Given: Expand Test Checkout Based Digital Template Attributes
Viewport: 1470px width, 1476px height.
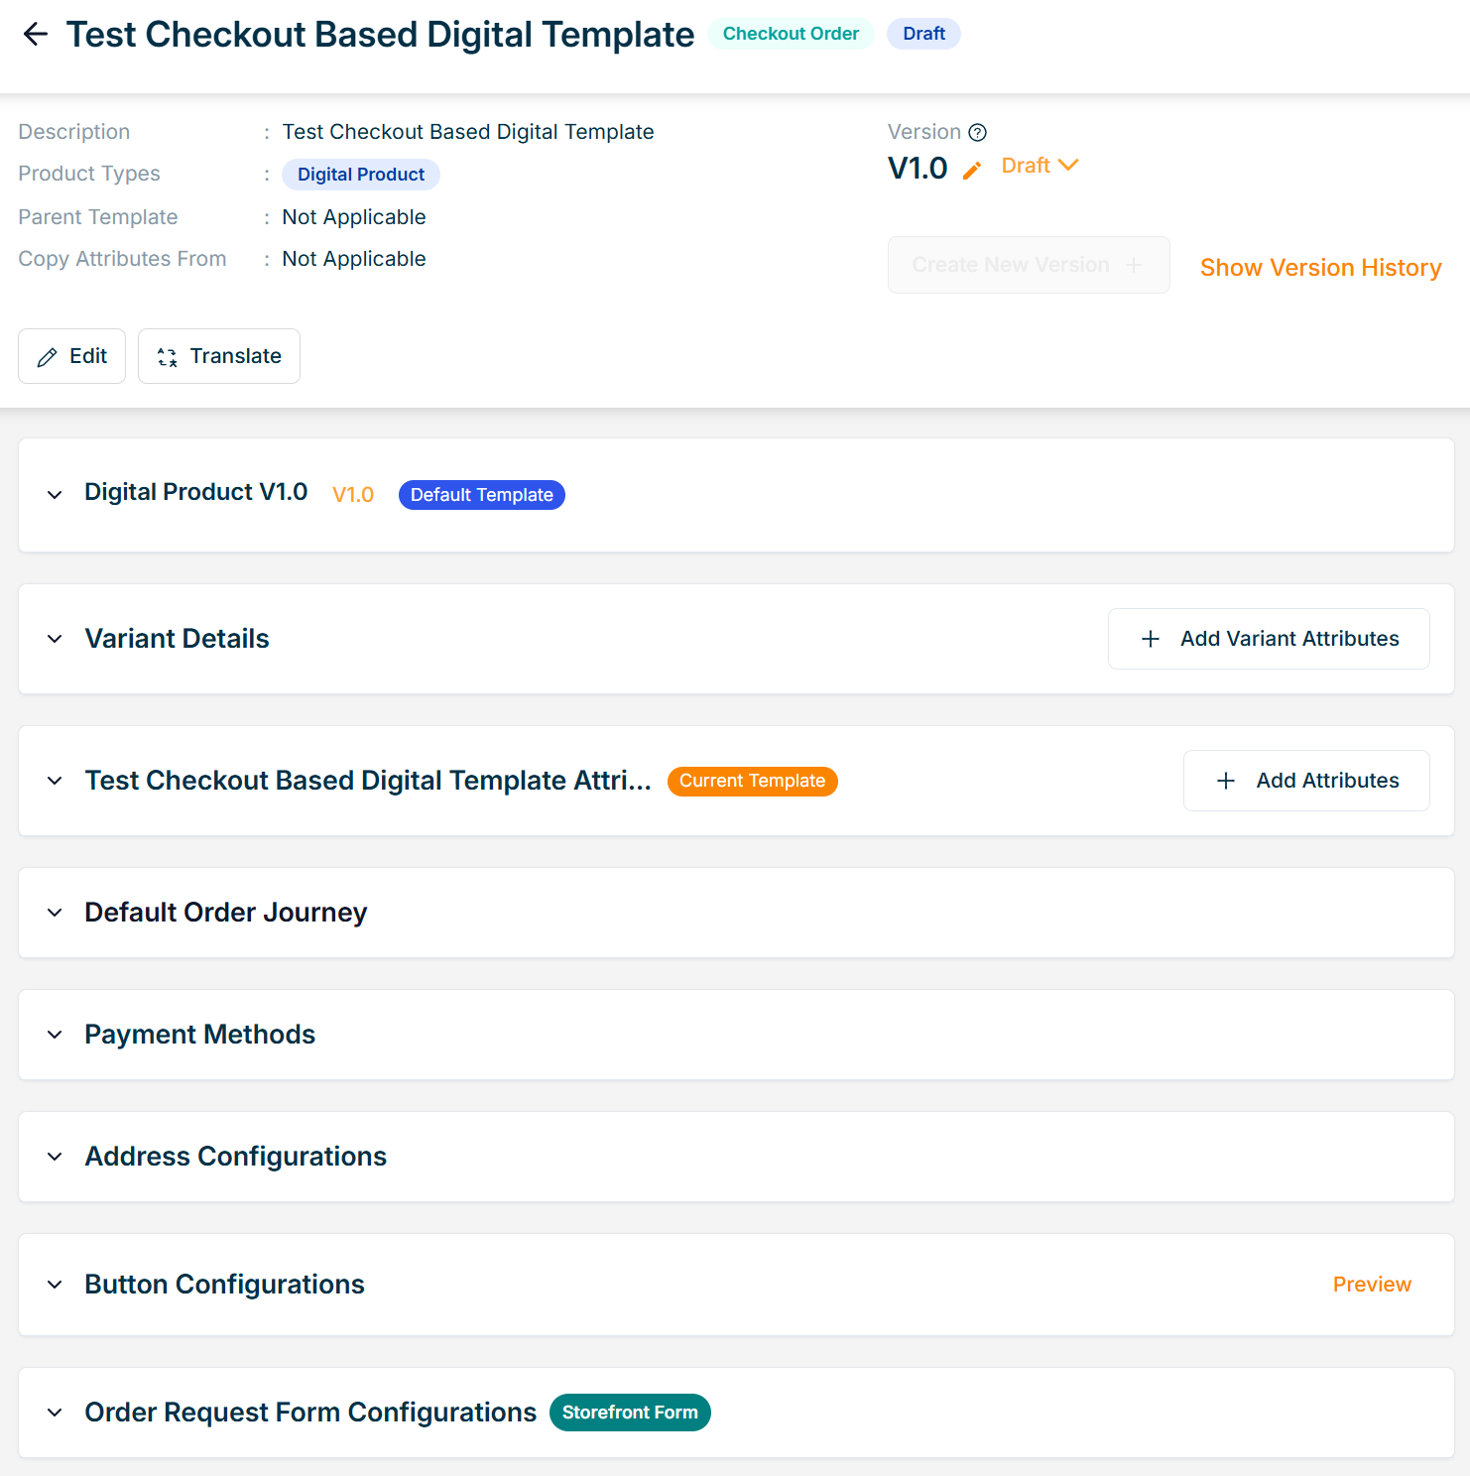Looking at the screenshot, I should pyautogui.click(x=55, y=781).
